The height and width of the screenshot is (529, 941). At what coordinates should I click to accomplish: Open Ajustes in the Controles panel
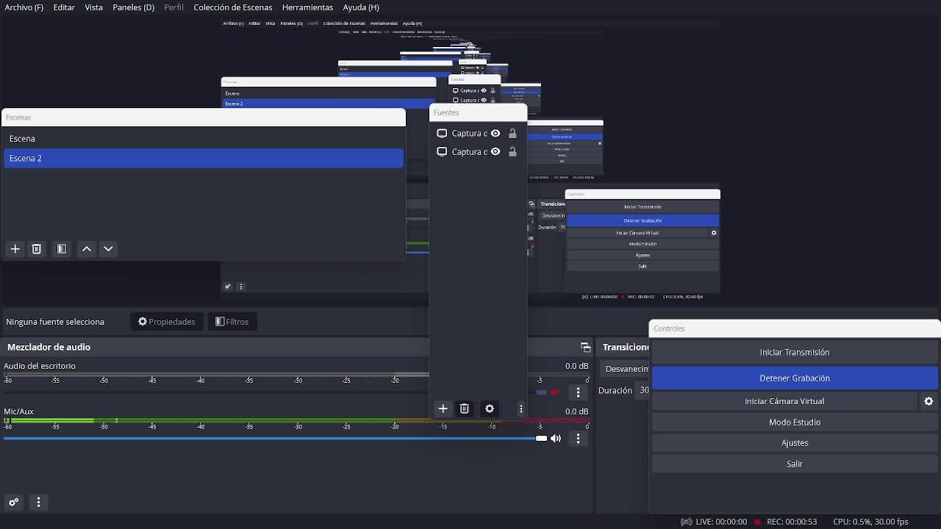[795, 443]
